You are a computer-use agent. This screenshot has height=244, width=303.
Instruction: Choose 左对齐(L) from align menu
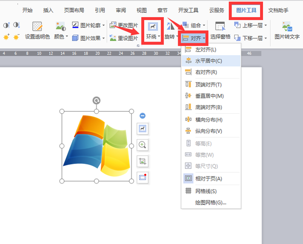click(x=211, y=50)
